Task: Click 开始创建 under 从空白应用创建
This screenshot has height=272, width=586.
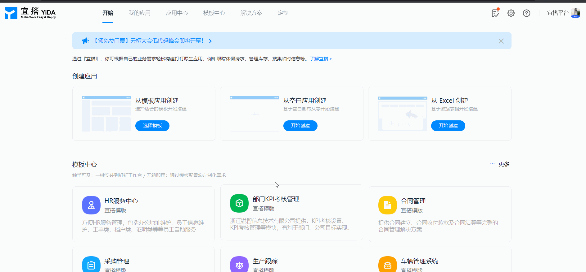Action: pos(300,126)
